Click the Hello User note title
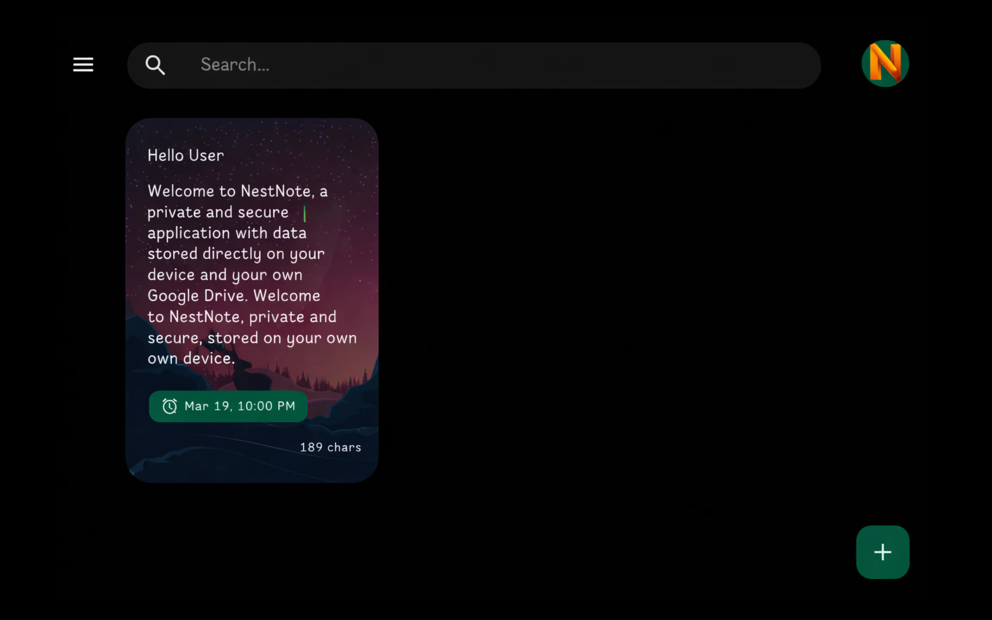The height and width of the screenshot is (620, 992). pyautogui.click(x=186, y=155)
